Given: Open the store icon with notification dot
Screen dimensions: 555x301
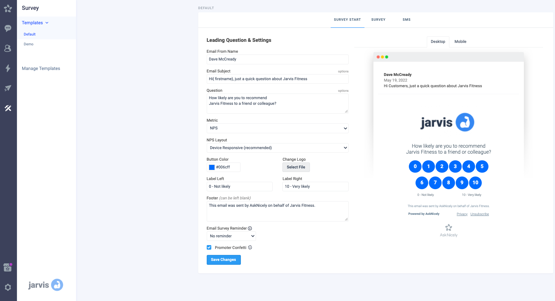Looking at the screenshot, I should point(8,268).
